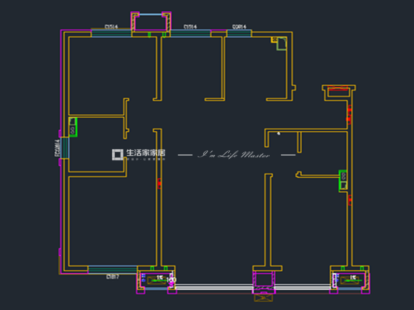Click the narrow top-right window block
414x310 pixels.
(x=239, y=34)
